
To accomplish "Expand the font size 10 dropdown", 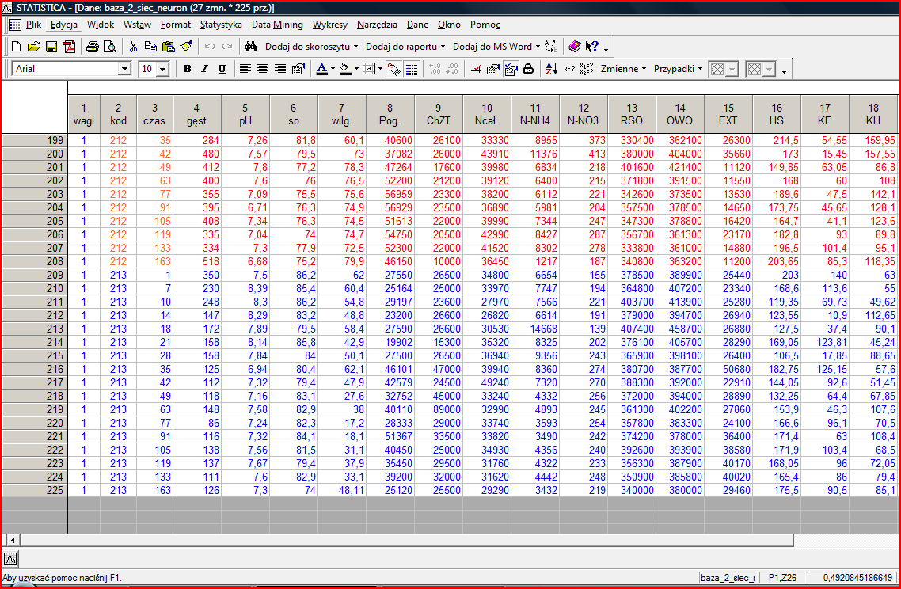I will tap(162, 69).
